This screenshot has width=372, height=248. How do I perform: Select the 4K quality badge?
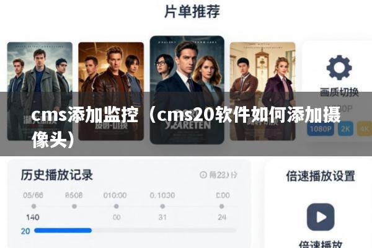[x=364, y=129]
